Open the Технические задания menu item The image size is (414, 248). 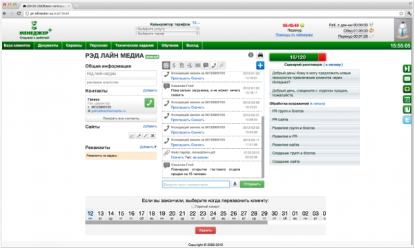pos(135,45)
